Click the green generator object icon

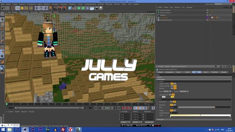[79, 8]
